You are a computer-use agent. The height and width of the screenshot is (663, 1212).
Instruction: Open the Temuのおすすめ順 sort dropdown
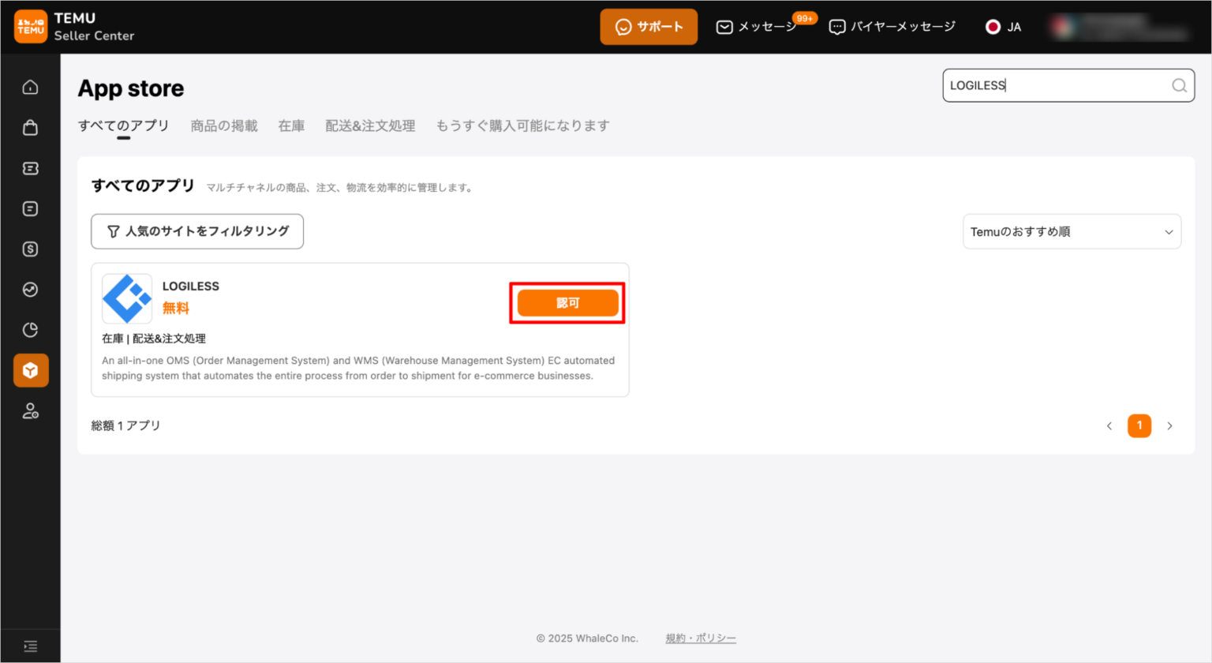click(x=1071, y=232)
